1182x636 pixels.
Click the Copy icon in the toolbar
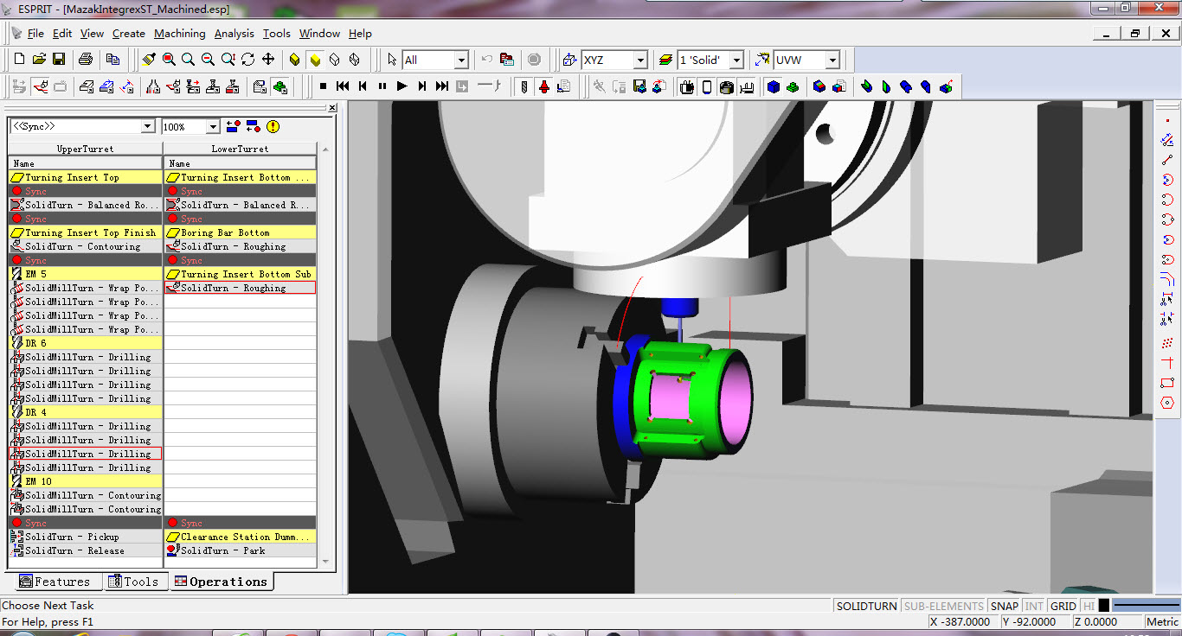[112, 60]
